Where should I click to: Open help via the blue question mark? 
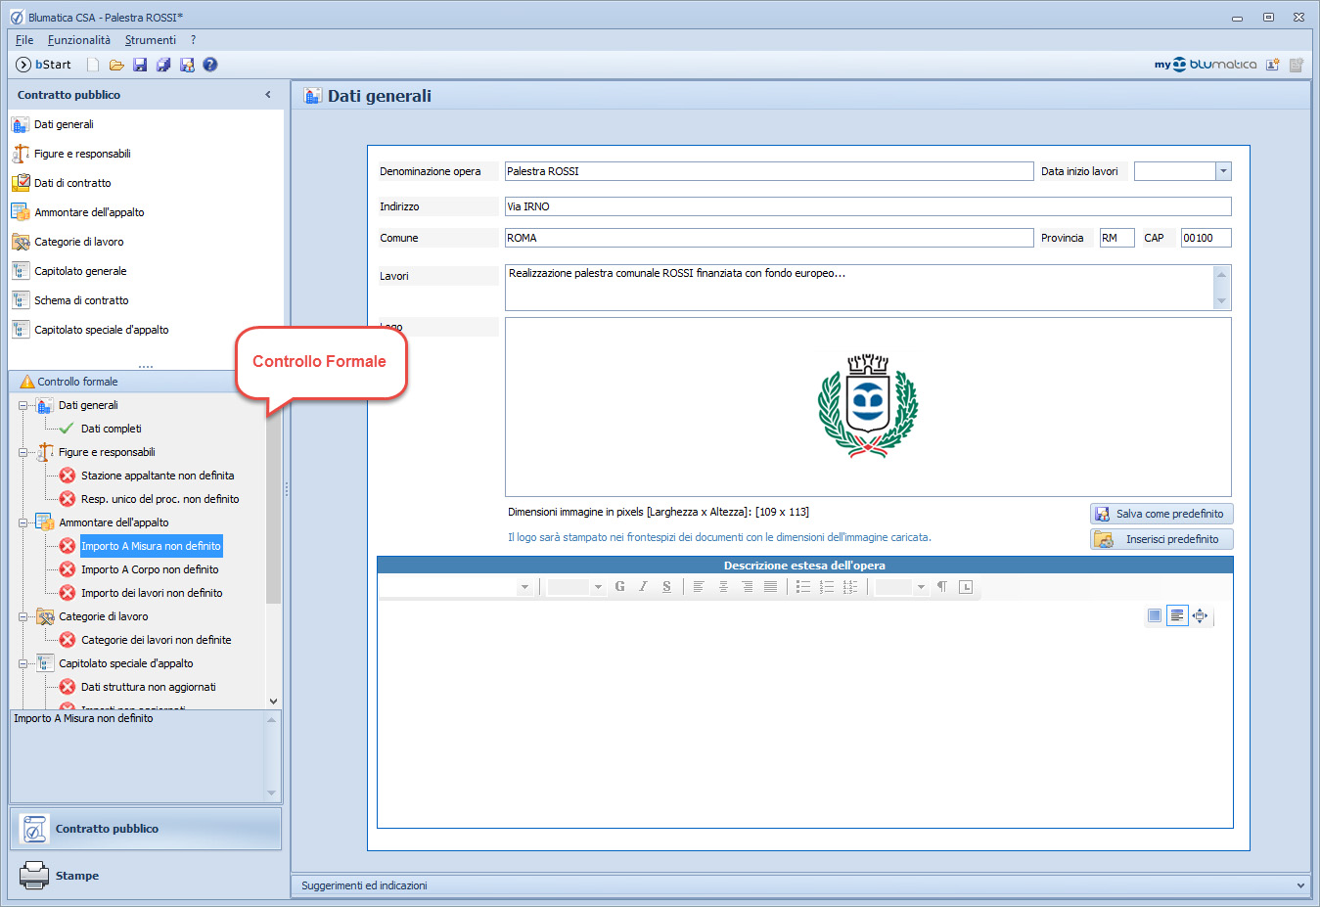click(209, 65)
